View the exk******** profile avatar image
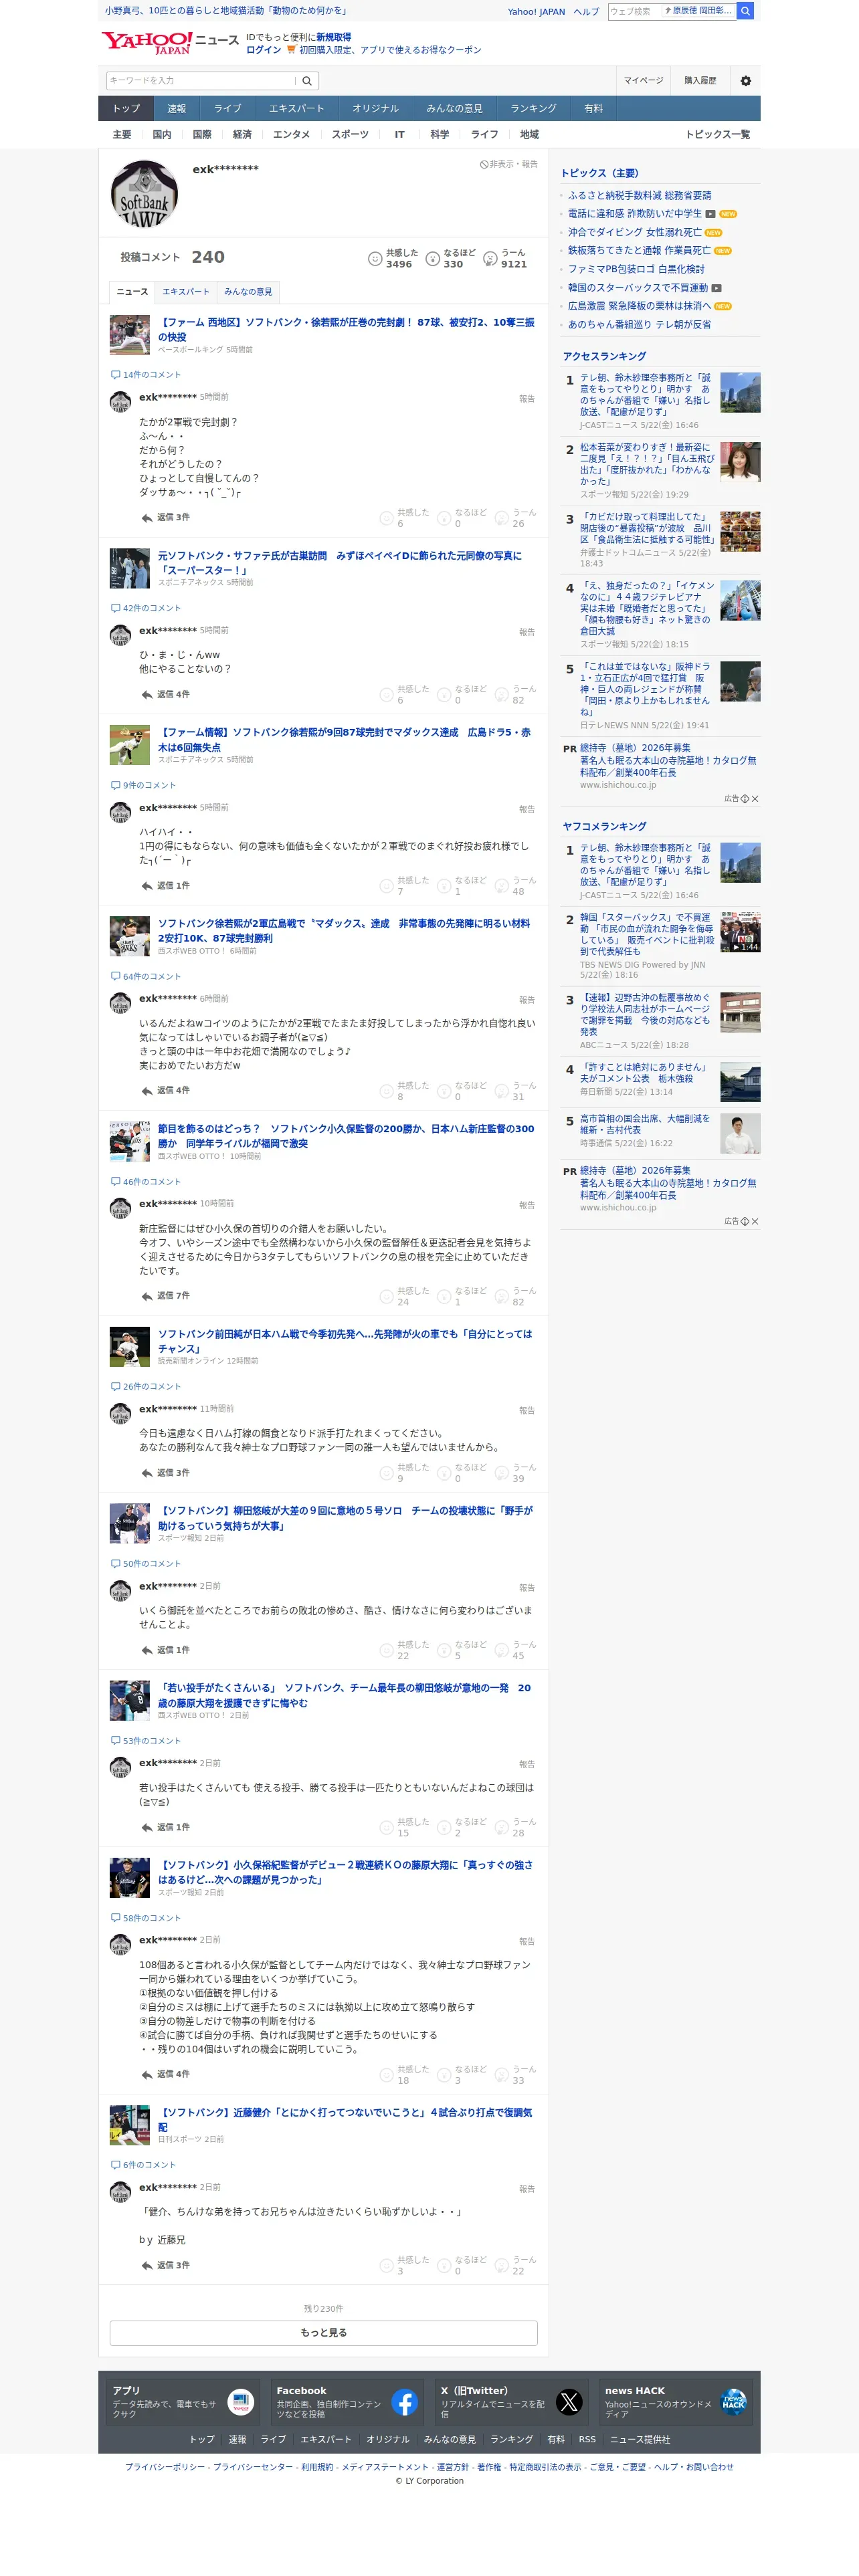The width and height of the screenshot is (859, 2576). [144, 194]
